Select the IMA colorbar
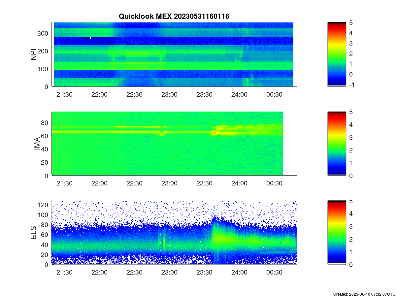The image size is (396, 297). point(337,144)
